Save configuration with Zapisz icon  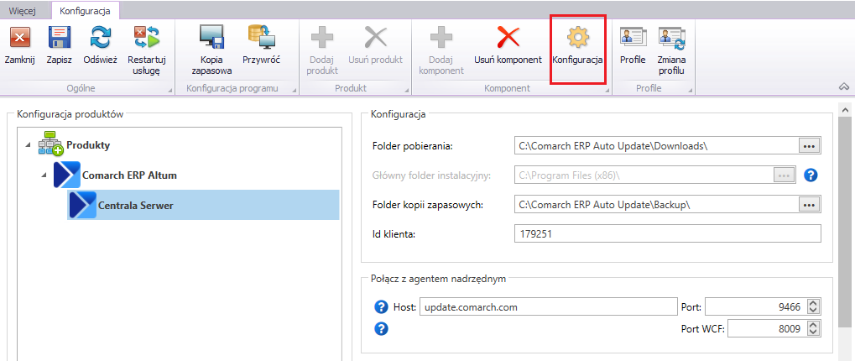point(60,38)
